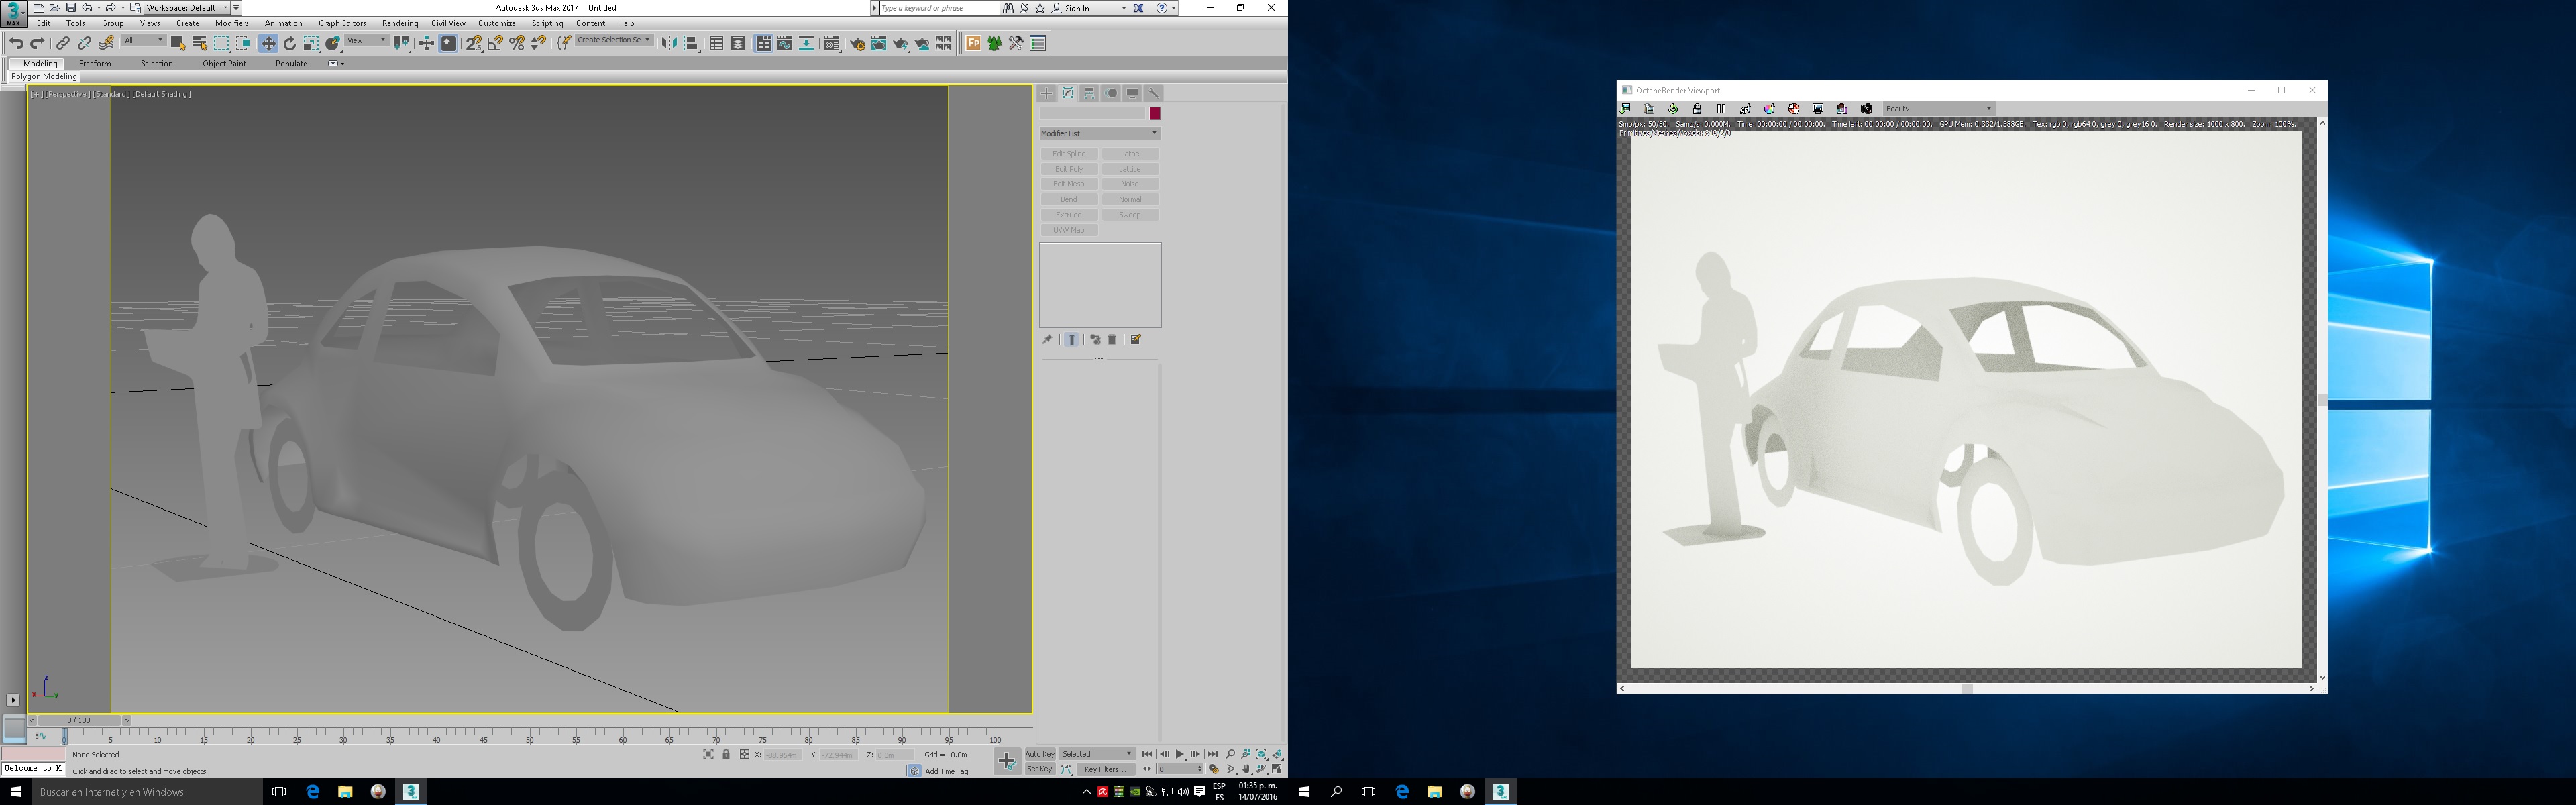Click the Render Setup teapot icon
Viewport: 2576px width, 805px height.
[x=857, y=43]
